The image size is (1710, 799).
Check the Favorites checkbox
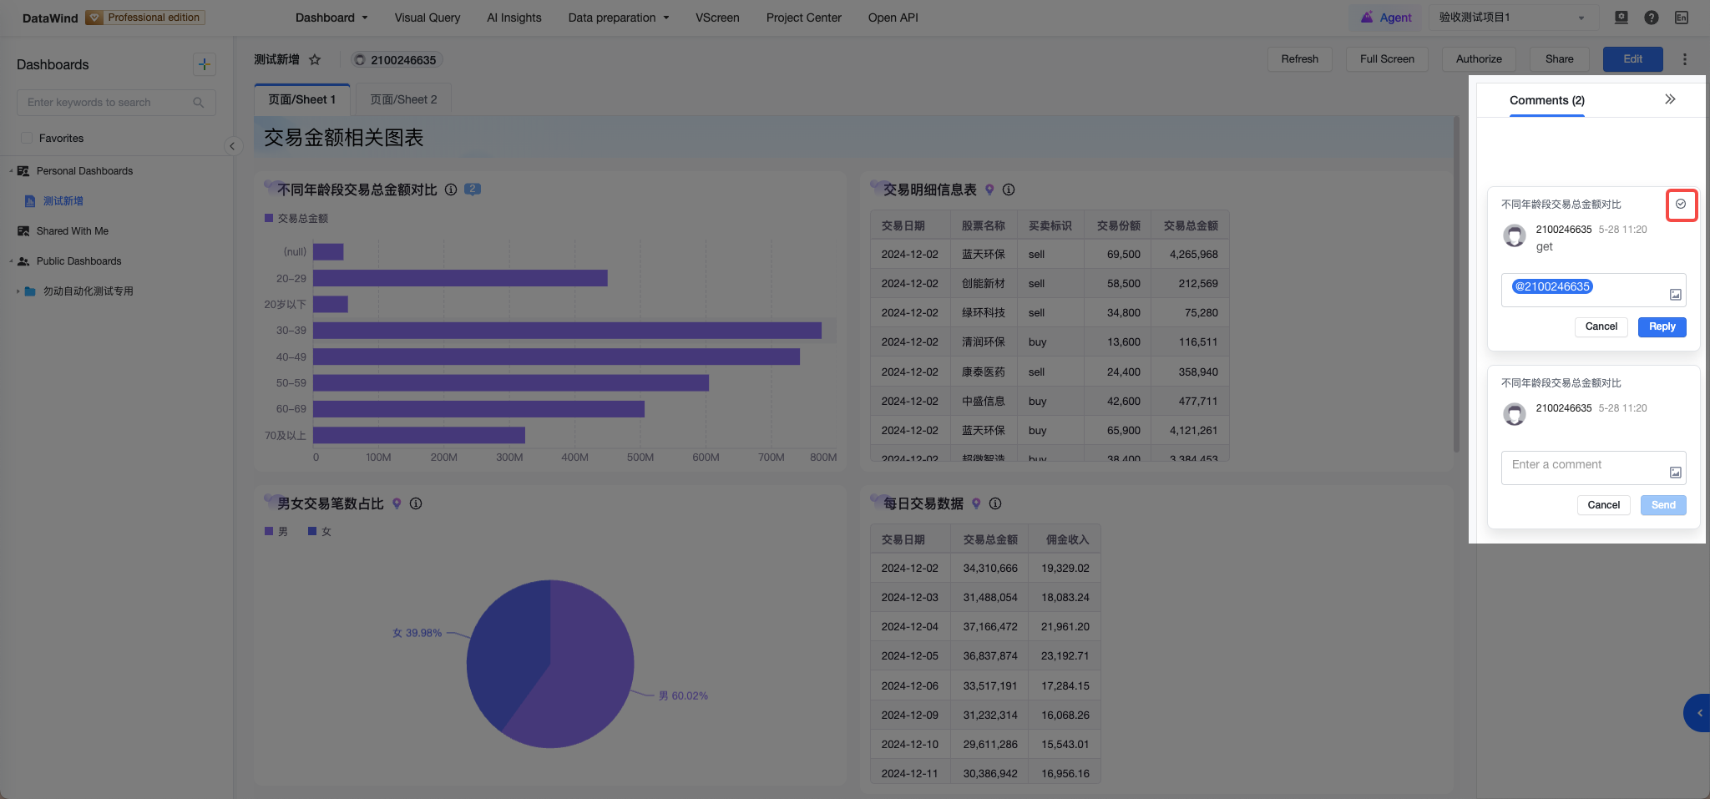27,138
